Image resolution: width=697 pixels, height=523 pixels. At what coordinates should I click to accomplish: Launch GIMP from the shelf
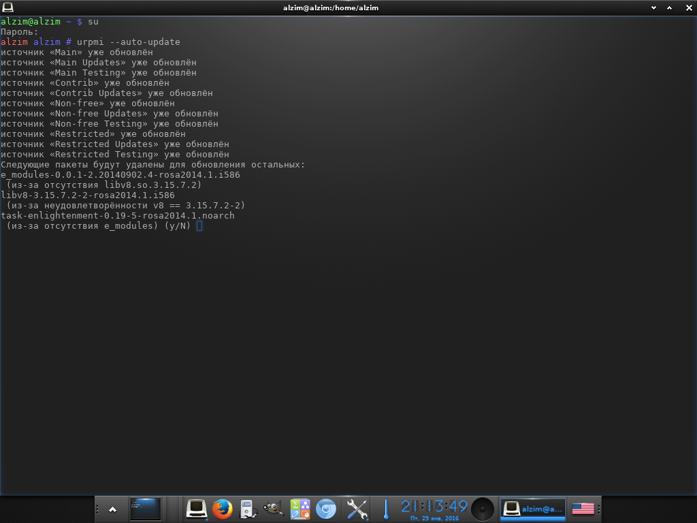(273, 509)
